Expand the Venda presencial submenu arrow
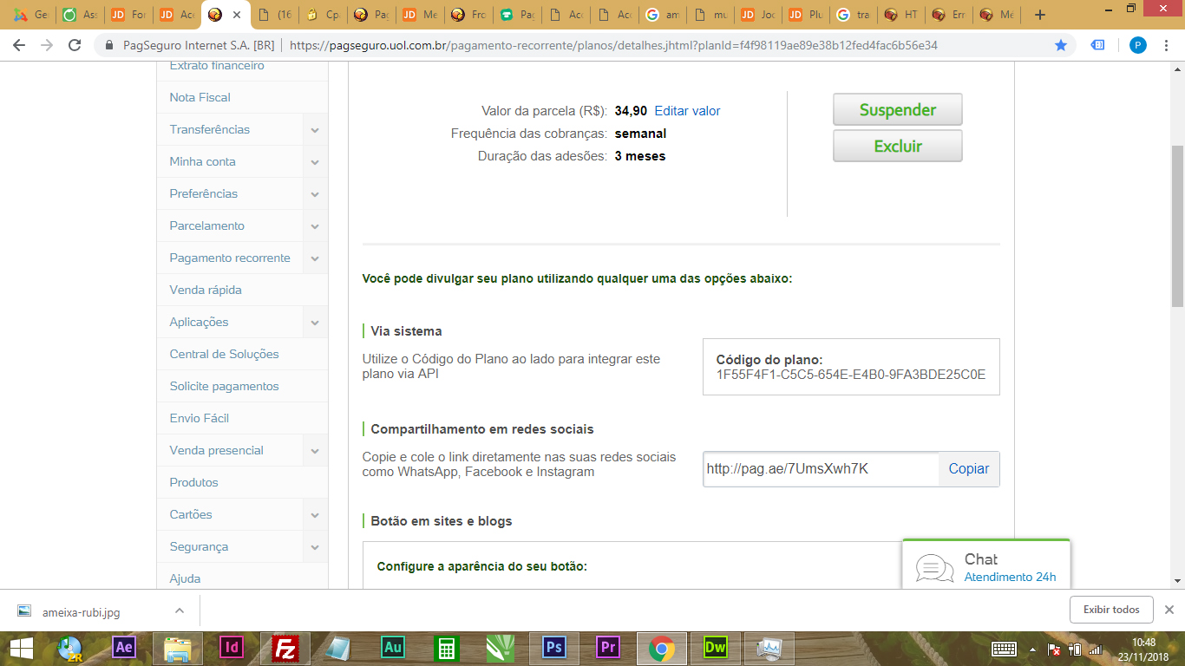This screenshot has width=1185, height=666. pyautogui.click(x=315, y=451)
